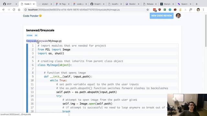This screenshot has width=207, height=116.
Task: Open the second Greyscale breadcrumb folder link
Action: coord(42,41)
